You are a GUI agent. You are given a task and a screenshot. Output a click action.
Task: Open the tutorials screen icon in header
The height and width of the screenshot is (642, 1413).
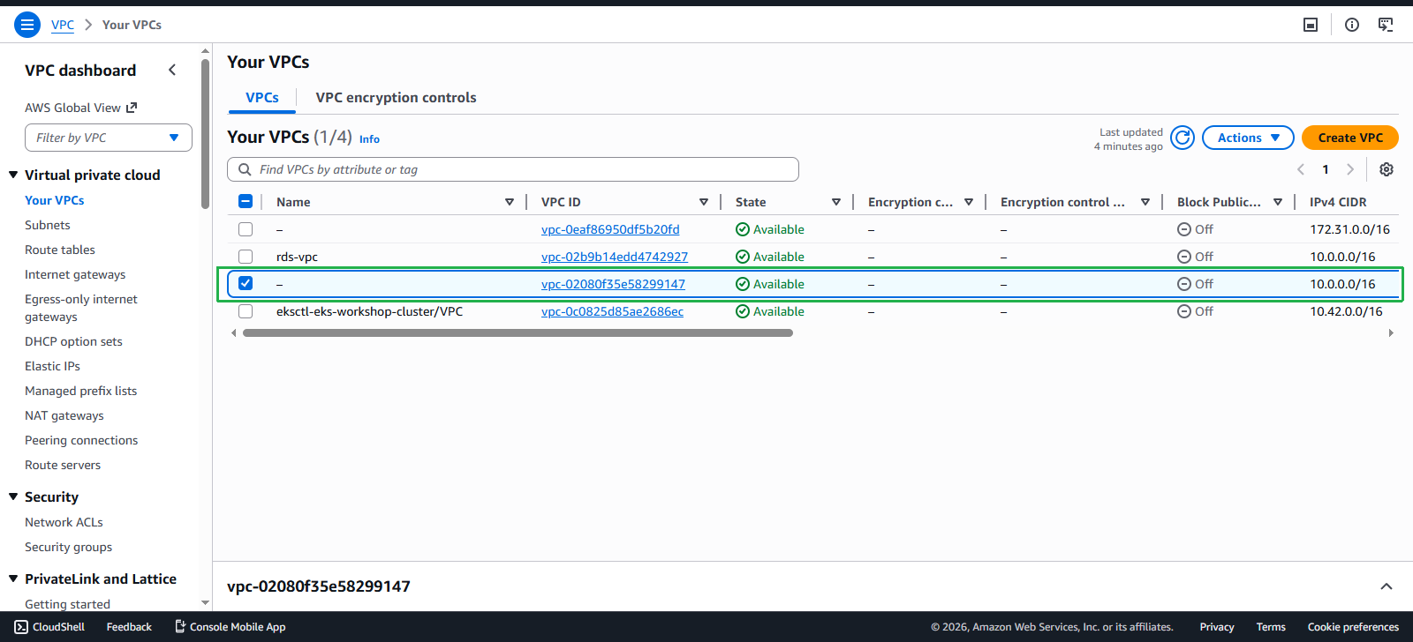pos(1386,25)
